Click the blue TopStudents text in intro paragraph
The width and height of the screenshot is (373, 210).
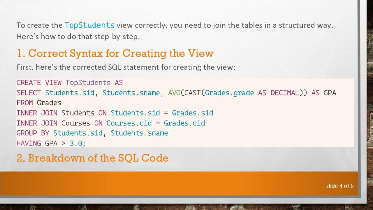click(x=89, y=25)
